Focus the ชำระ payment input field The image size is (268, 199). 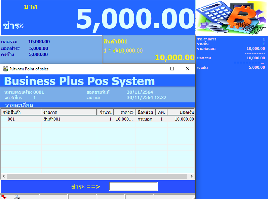click(133, 187)
